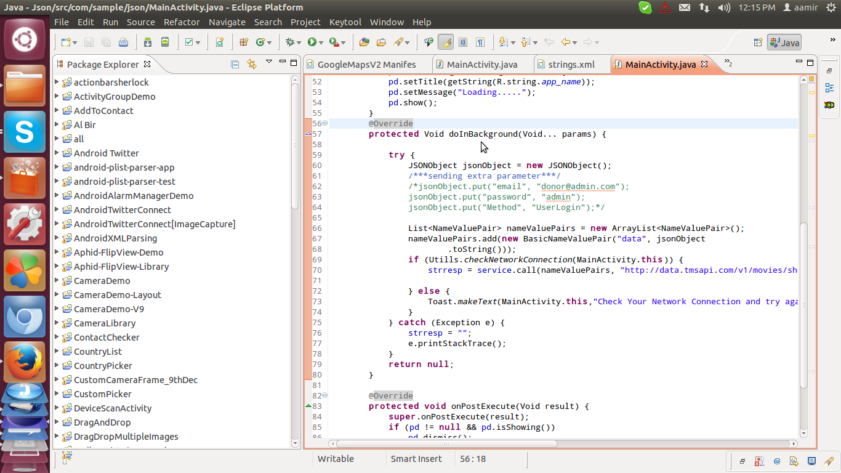Click the New Java Package icon
Screen dimensions: 841x473
coord(244,42)
